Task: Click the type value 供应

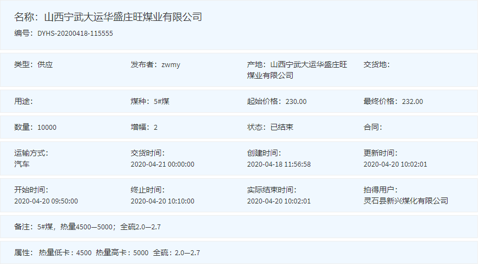Action: 45,64
